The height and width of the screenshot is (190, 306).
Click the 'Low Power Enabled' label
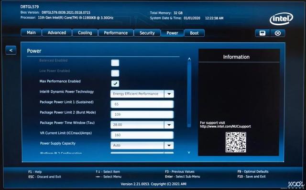55,71
